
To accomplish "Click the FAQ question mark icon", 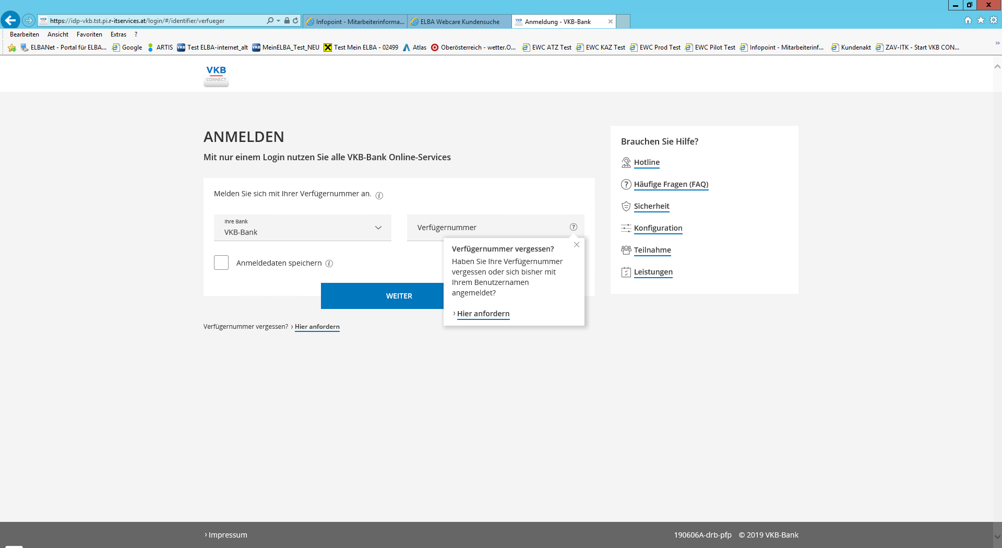I will tap(626, 184).
